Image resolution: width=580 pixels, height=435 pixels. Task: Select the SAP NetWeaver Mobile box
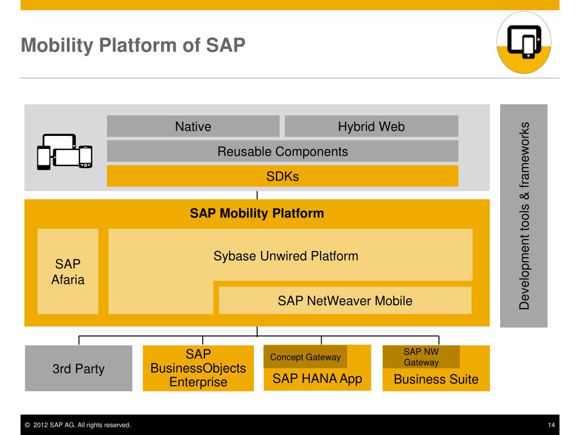click(x=345, y=300)
